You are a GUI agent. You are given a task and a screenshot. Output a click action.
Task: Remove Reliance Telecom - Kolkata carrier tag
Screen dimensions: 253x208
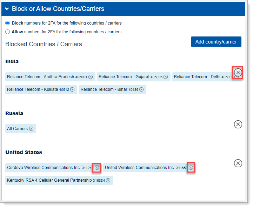point(72,89)
